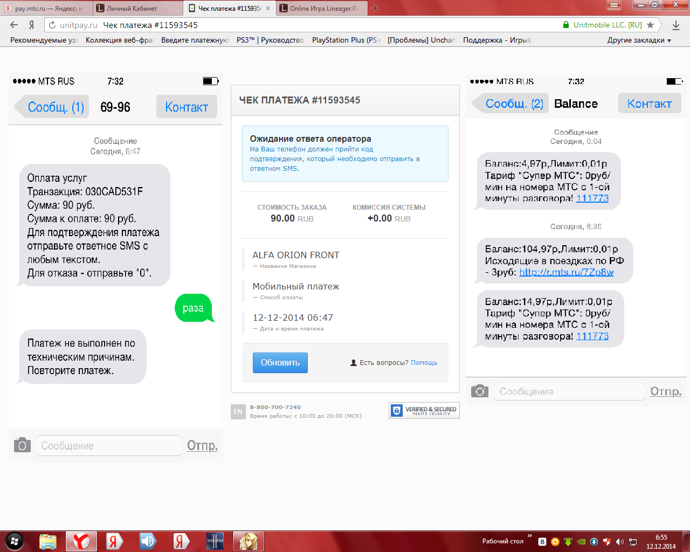This screenshot has height=552, width=690.
Task: Click the support phone number '8-800-700-7240'
Action: pyautogui.click(x=275, y=407)
